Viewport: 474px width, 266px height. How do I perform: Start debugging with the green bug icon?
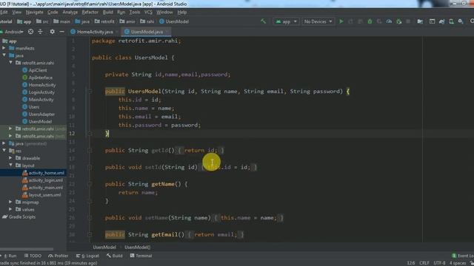click(370, 21)
